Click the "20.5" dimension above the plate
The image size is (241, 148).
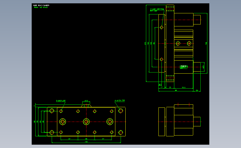(86, 101)
